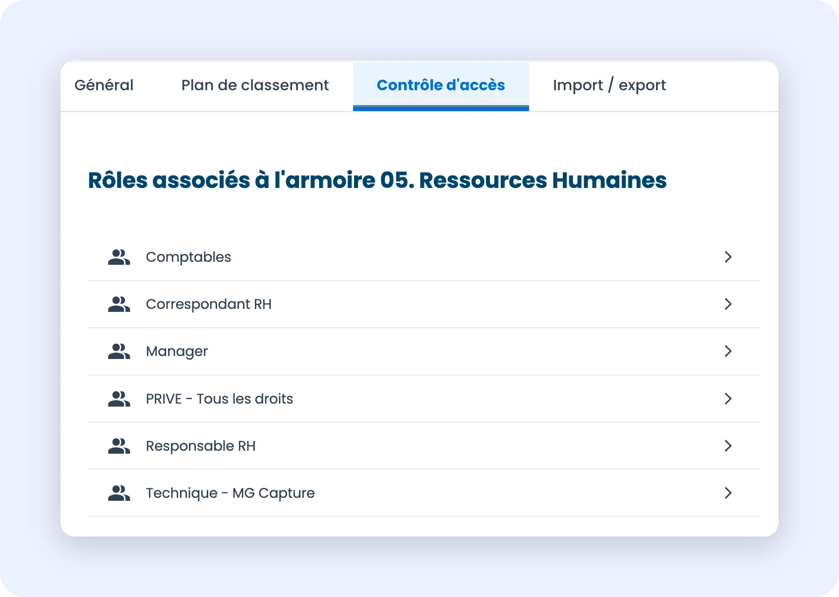
Task: Select the Correspondant RH role label
Action: [209, 304]
